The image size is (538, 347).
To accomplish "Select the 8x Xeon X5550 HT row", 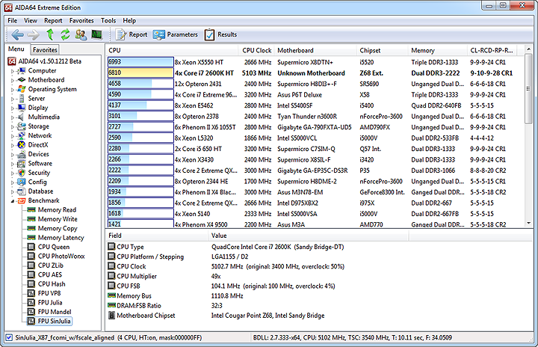I will tap(315, 62).
